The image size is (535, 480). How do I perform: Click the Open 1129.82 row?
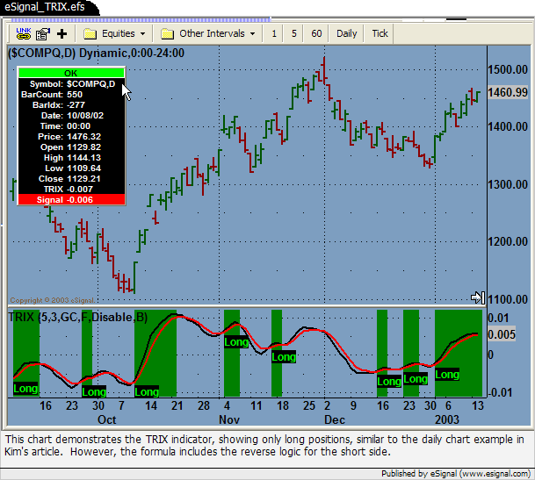[x=71, y=147]
